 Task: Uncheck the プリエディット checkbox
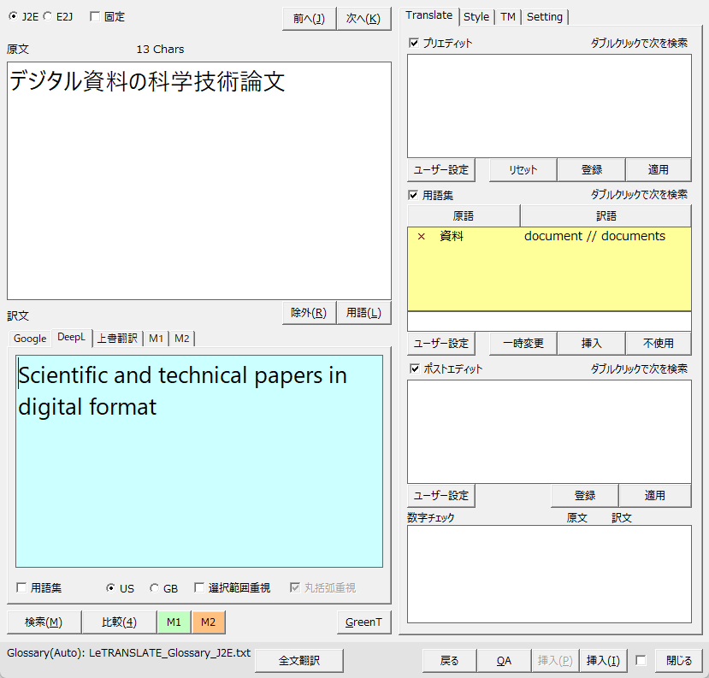coord(414,43)
